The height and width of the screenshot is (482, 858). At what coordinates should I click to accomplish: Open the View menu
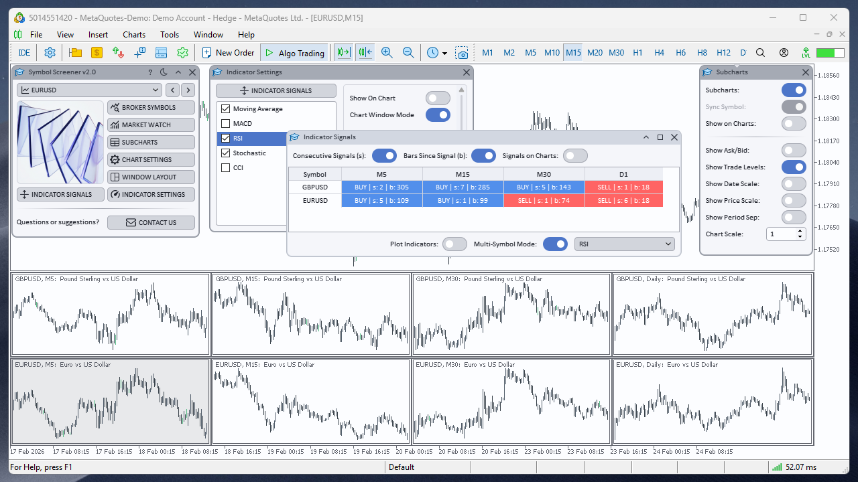pyautogui.click(x=66, y=34)
